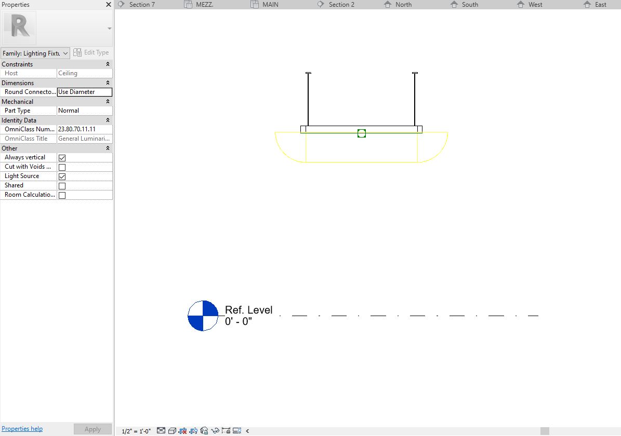The height and width of the screenshot is (436, 621).
Task: Click the crop region lock icon
Action: (x=227, y=430)
